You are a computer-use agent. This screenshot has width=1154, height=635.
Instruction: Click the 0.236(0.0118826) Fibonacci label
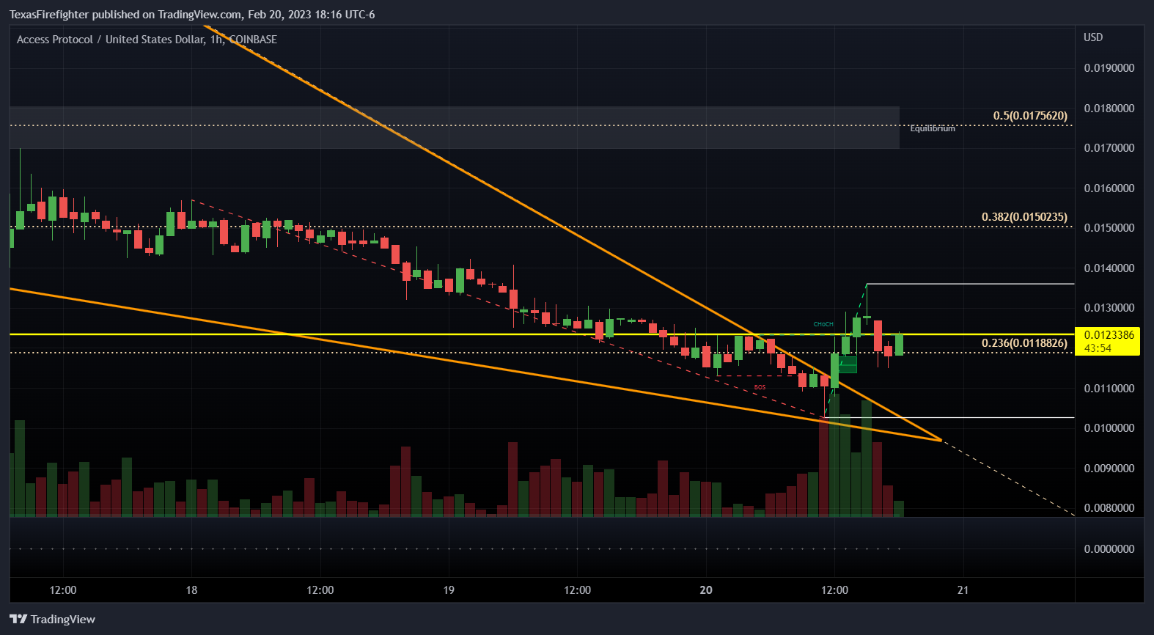click(1024, 343)
